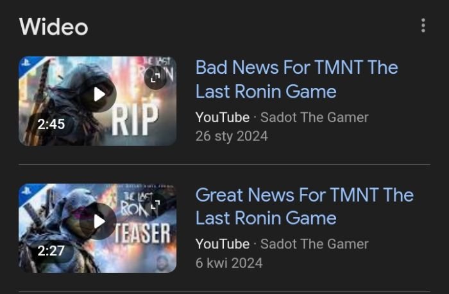
Task: Click the RIP text on first thumbnail
Action: tap(135, 119)
